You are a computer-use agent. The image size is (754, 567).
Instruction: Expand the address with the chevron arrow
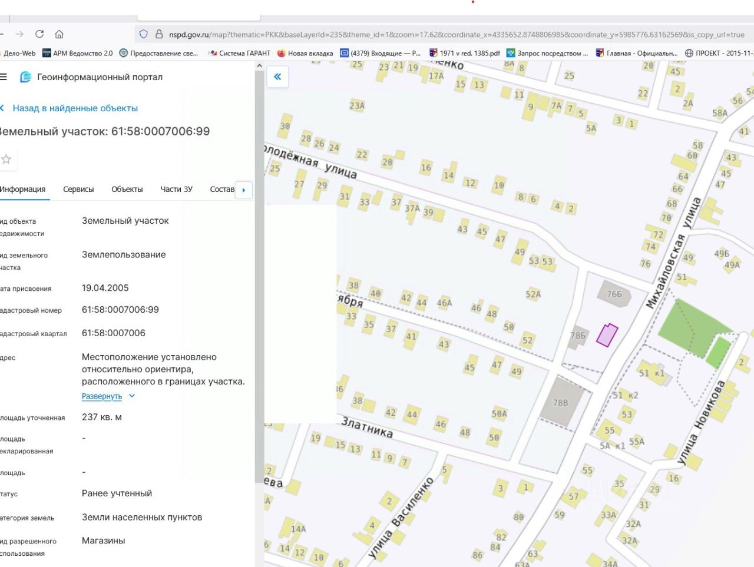[132, 396]
